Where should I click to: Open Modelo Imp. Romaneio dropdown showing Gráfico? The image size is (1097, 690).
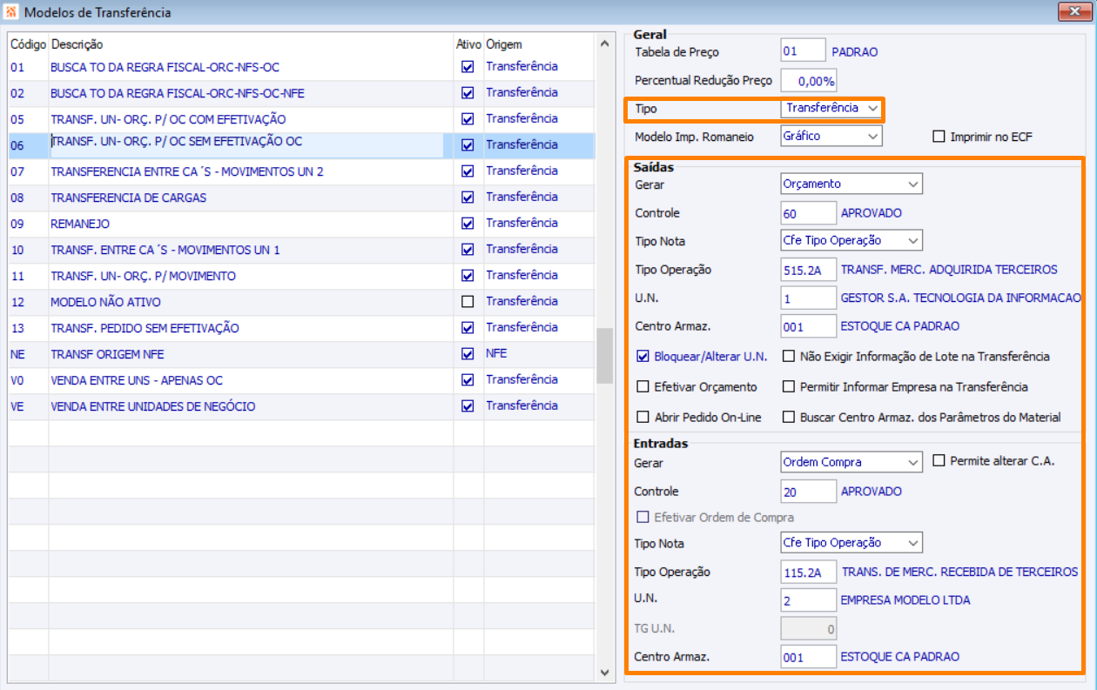831,136
